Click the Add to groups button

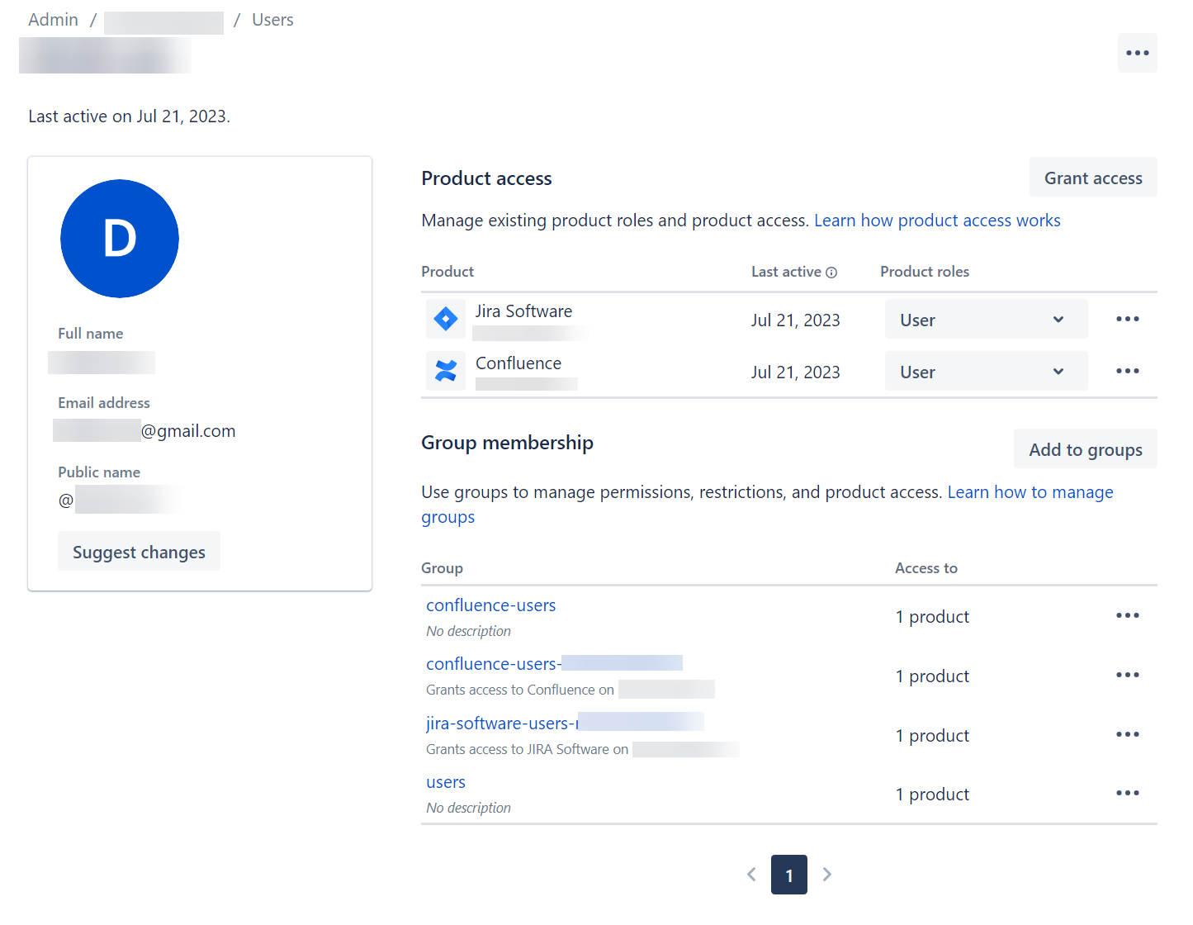pos(1085,448)
